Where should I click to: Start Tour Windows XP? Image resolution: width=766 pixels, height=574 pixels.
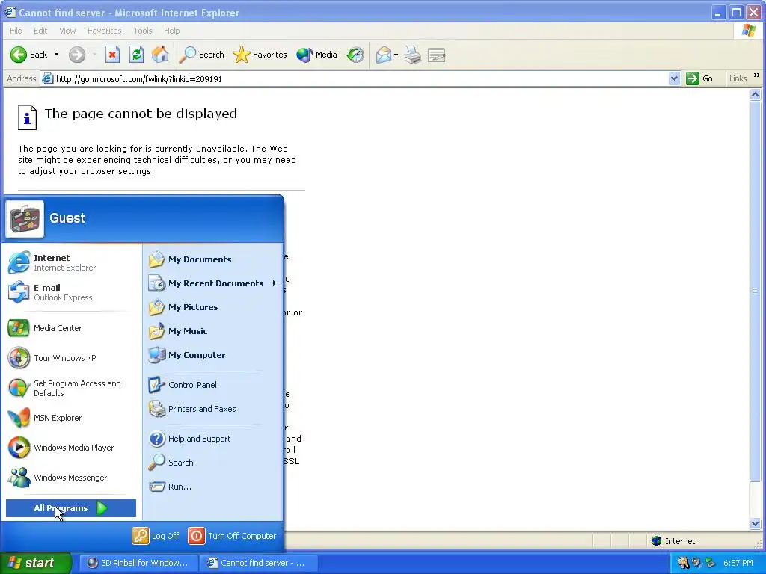click(71, 358)
